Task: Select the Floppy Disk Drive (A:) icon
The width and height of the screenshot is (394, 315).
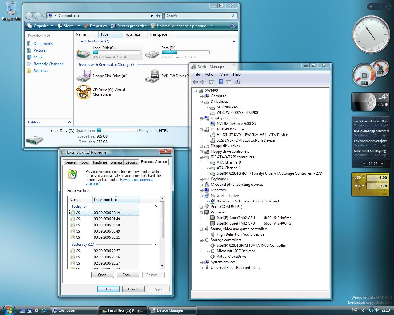Action: [x=83, y=76]
